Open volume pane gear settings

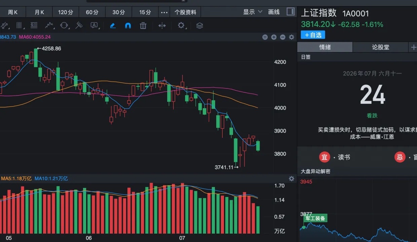tap(292, 178)
